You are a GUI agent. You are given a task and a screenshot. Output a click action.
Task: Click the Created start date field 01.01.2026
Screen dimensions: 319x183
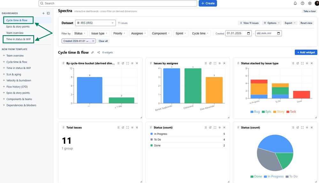[239, 34]
